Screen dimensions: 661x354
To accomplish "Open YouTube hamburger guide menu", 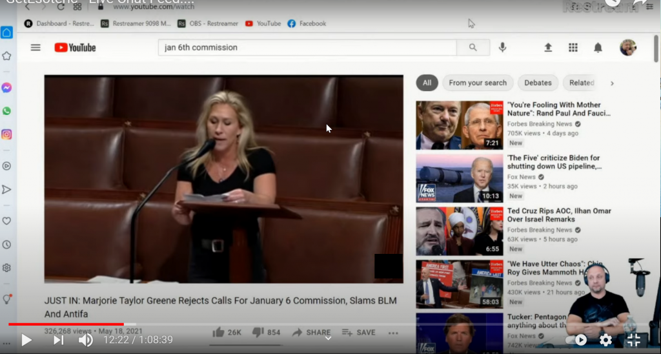I will coord(36,48).
